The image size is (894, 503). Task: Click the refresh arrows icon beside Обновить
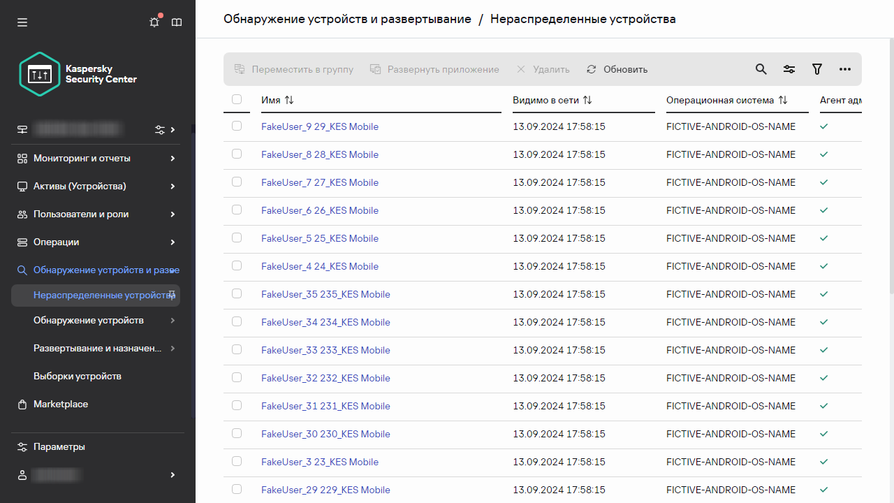pyautogui.click(x=592, y=69)
